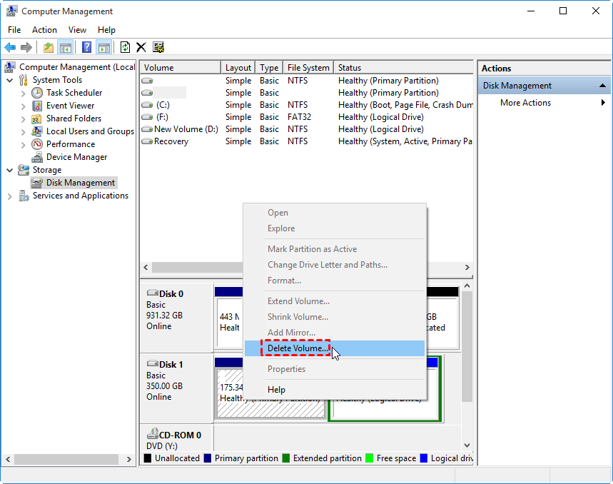Select the (C:) volume row
Image resolution: width=613 pixels, height=484 pixels.
coord(307,105)
